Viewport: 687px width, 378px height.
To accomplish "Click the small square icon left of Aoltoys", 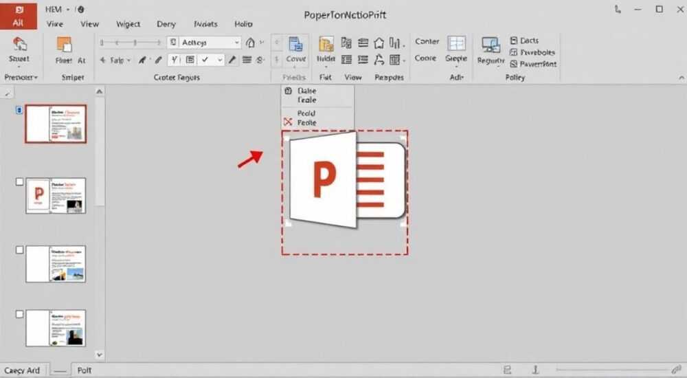I will pos(173,42).
